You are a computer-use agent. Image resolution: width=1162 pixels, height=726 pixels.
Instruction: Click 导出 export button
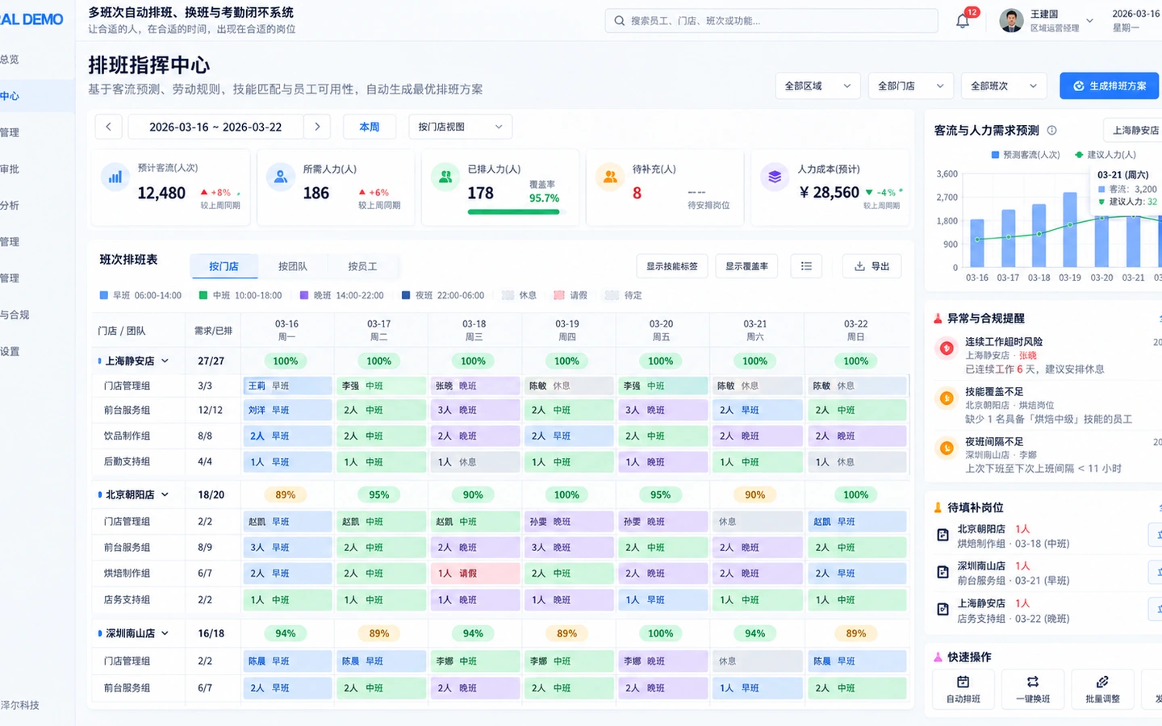[871, 266]
